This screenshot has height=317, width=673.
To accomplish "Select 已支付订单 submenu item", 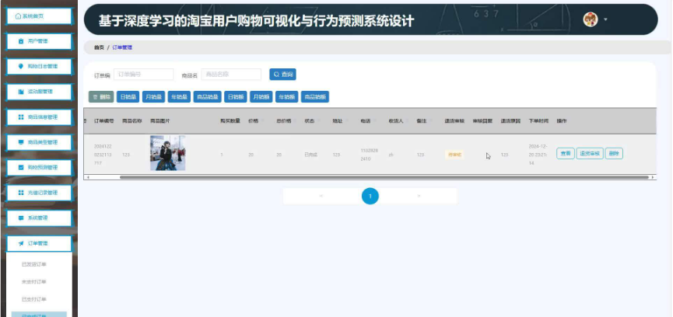I will coord(34,299).
